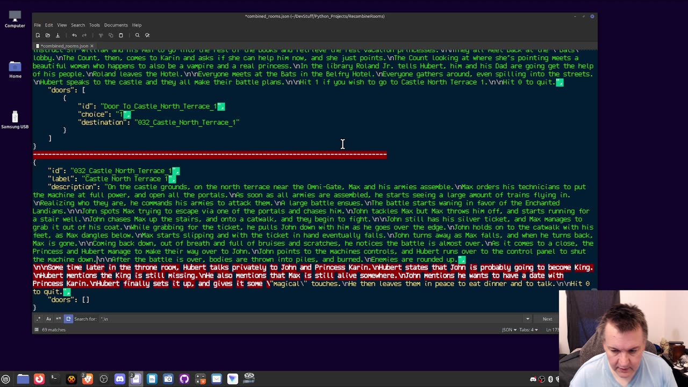The image size is (688, 387).
Task: Click the Search for input field
Action: pos(312,319)
